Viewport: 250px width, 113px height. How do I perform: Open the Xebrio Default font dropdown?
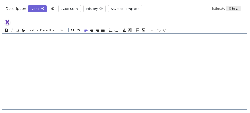click(42, 30)
